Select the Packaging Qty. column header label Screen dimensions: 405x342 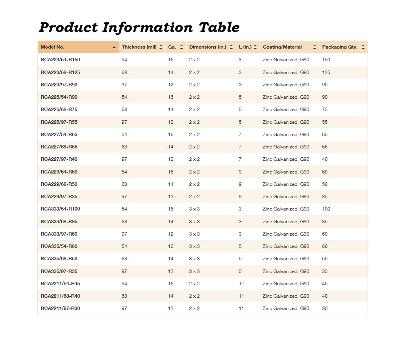tap(340, 47)
